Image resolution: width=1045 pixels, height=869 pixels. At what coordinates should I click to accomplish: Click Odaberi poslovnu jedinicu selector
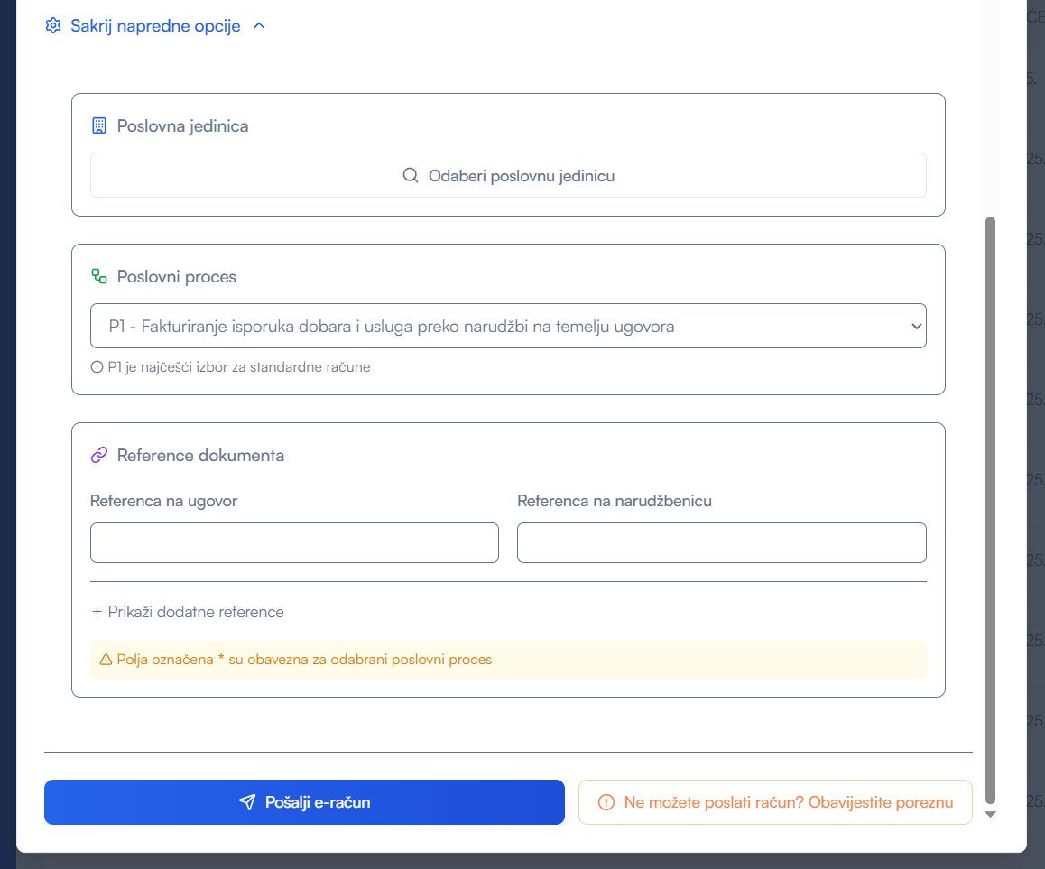pos(508,175)
